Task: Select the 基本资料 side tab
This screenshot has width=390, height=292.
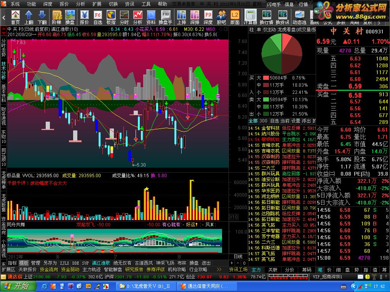Action: (x=3, y=94)
